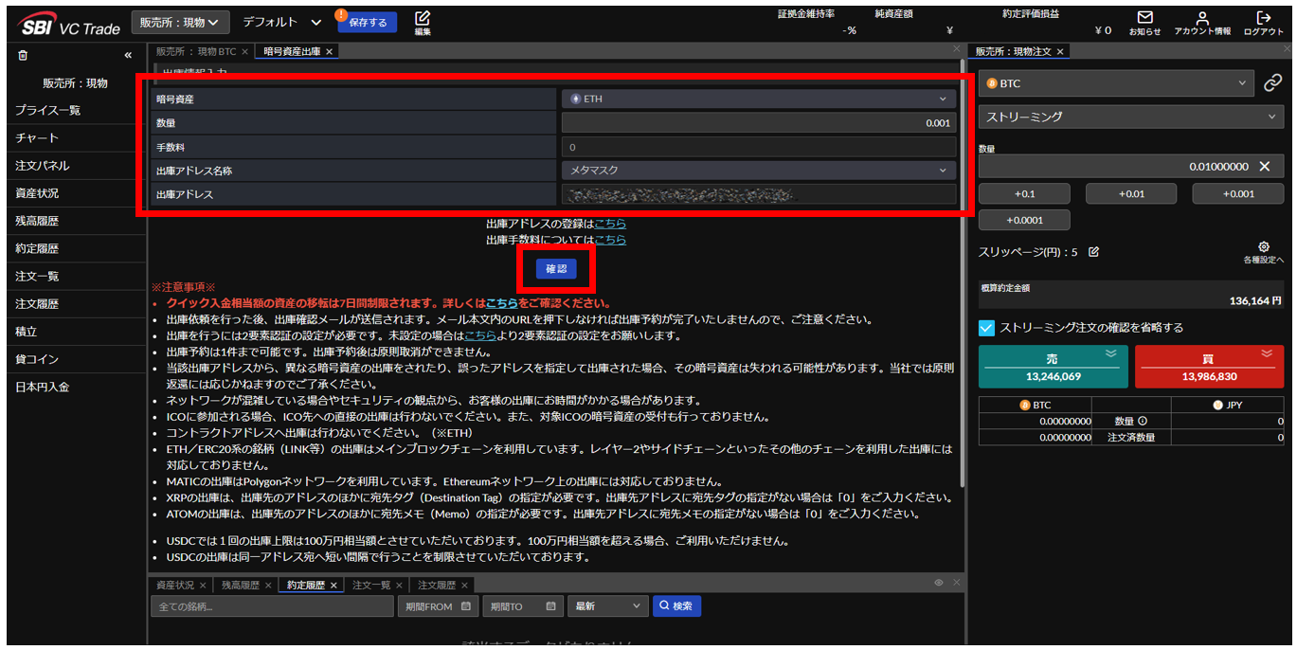Click the order quantity field 0.01000000
1297x650 pixels.
click(1131, 166)
